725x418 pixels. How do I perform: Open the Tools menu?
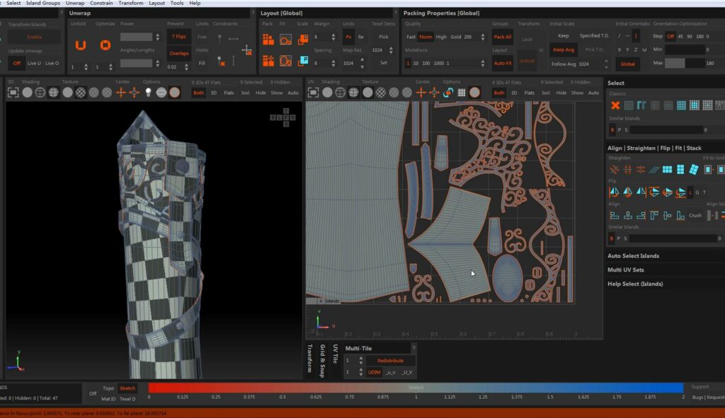[x=177, y=4]
